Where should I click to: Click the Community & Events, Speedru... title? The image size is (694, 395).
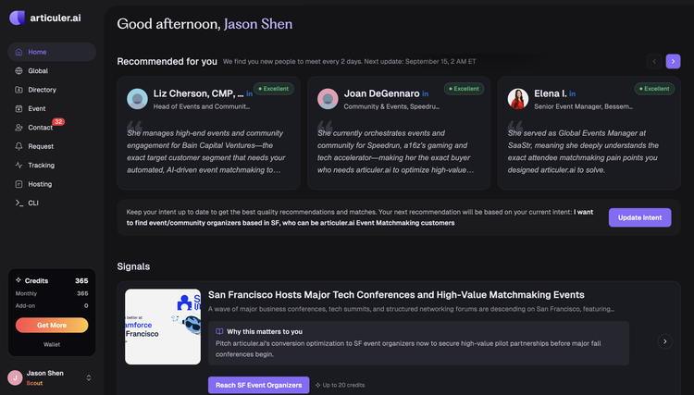[391, 106]
